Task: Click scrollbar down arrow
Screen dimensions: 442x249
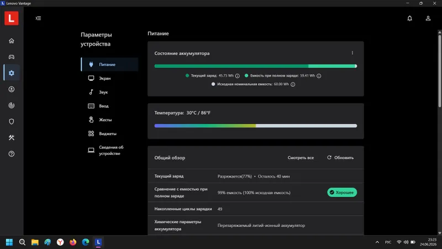Action: point(440,233)
